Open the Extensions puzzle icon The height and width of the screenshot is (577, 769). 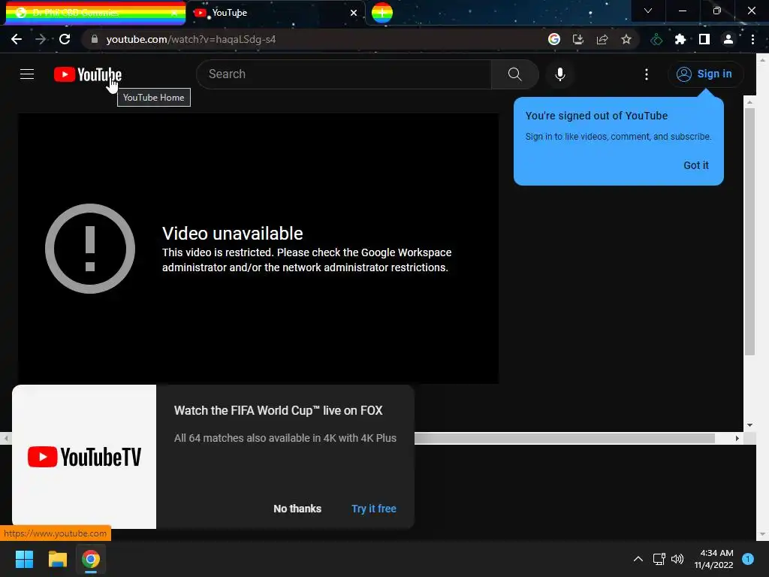tap(680, 39)
